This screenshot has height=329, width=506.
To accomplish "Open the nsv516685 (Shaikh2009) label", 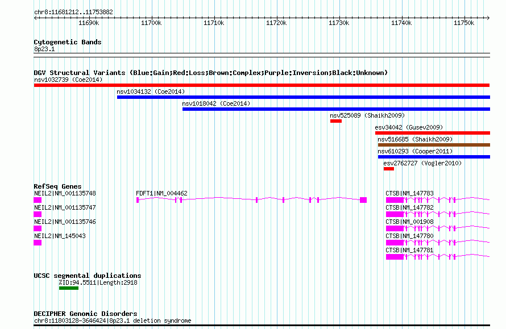I will (416, 139).
